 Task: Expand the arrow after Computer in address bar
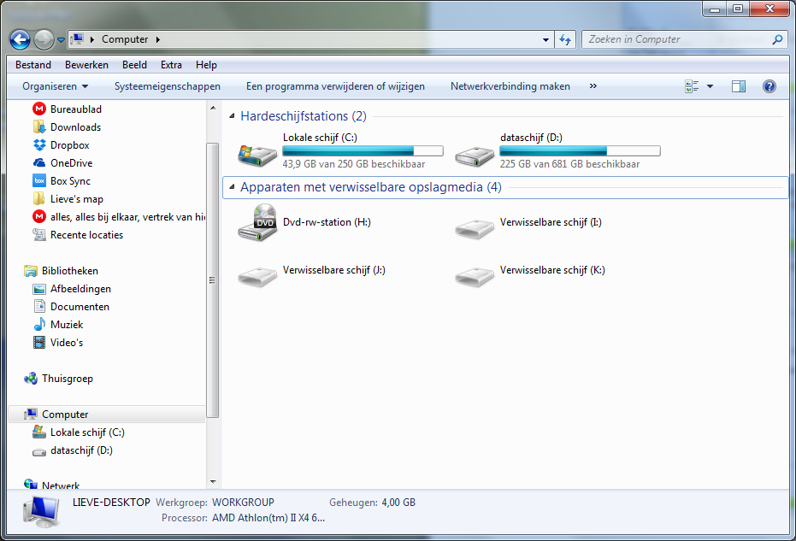click(158, 39)
